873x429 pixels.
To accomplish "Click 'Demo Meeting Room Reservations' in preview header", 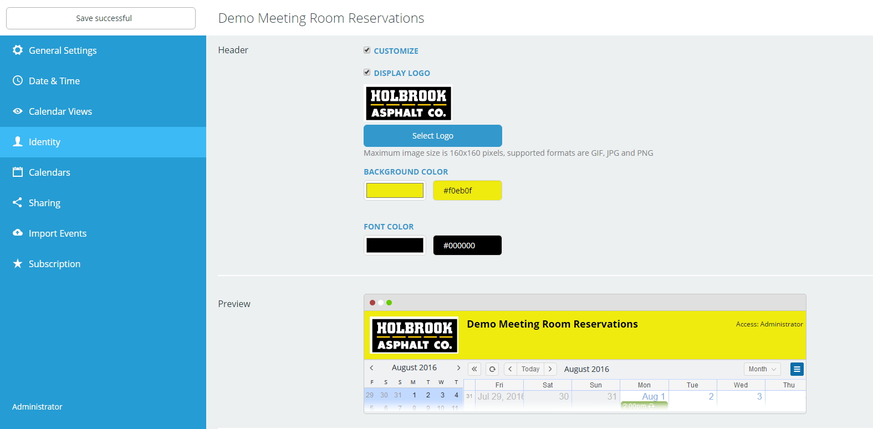I will pos(552,324).
